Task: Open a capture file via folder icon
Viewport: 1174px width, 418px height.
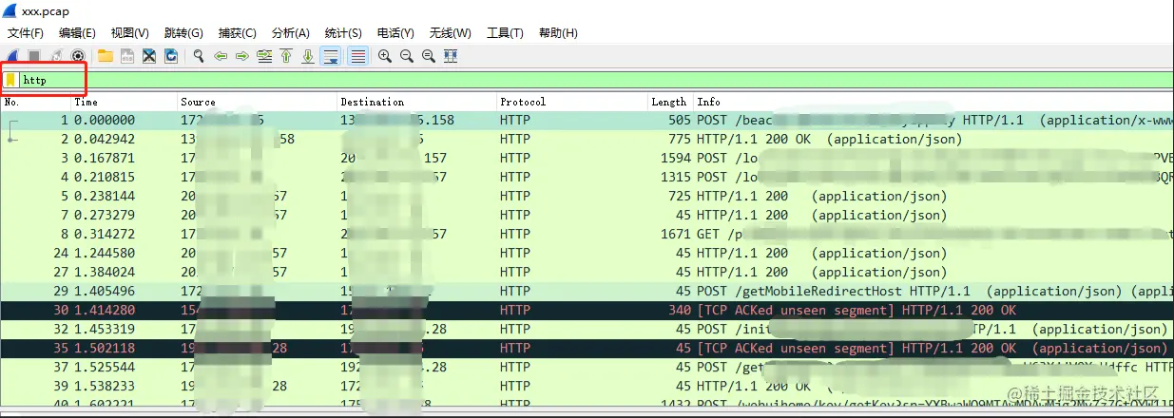Action: click(106, 56)
